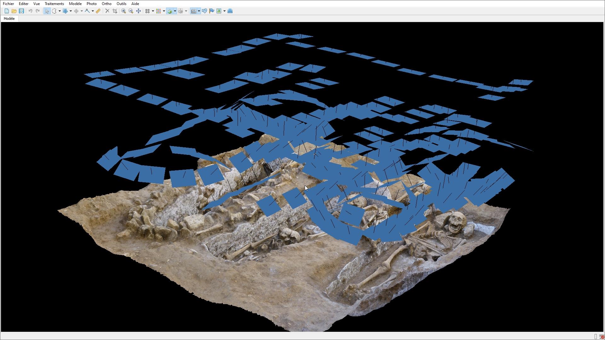
Task: Click the New document icon
Action: coord(7,11)
